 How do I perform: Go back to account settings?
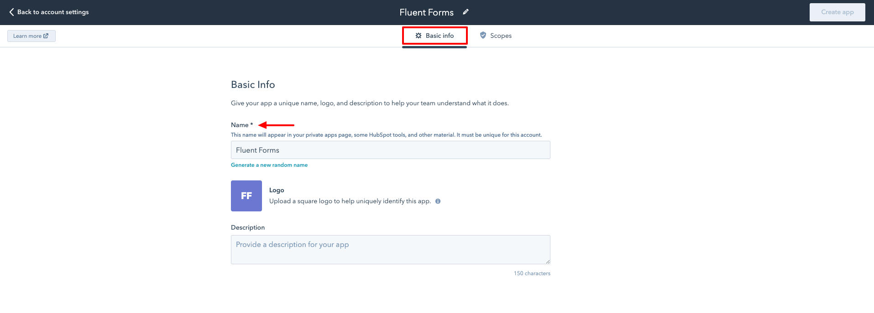click(53, 12)
